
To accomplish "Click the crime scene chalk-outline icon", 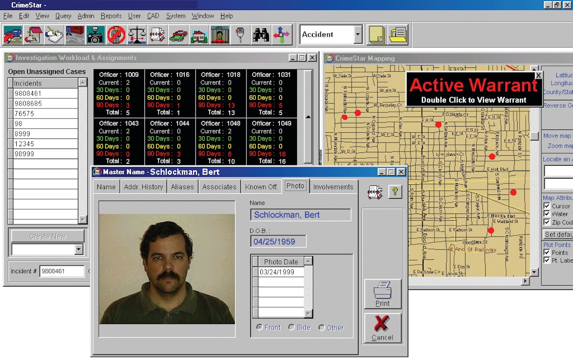I will (74, 34).
